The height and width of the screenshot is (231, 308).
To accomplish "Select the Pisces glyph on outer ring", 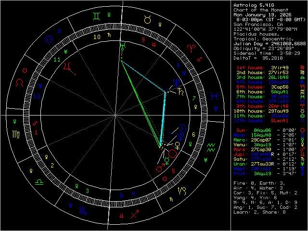I will pyautogui.click(x=214, y=96).
